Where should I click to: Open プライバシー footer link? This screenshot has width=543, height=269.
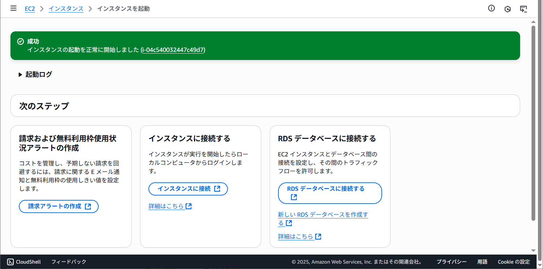click(x=451, y=262)
